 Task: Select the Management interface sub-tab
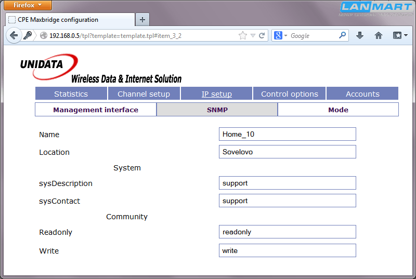click(x=96, y=110)
